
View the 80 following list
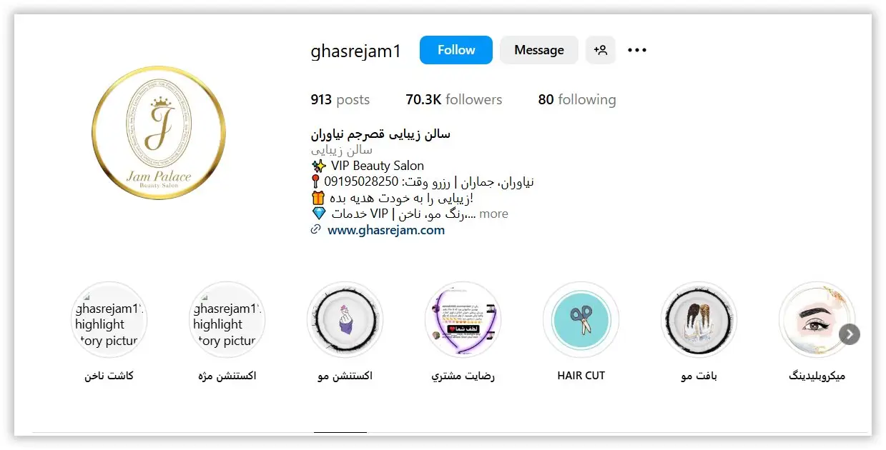577,99
